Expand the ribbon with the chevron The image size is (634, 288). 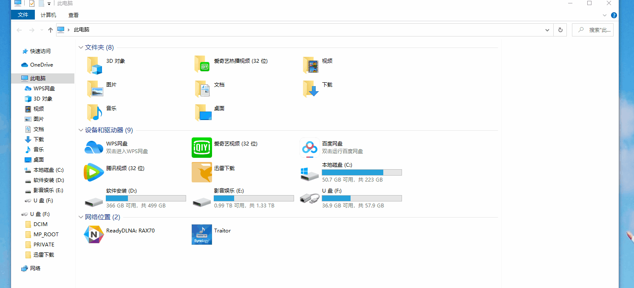(605, 15)
